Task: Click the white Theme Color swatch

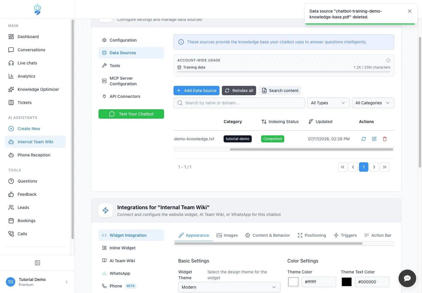Action: [293, 282]
